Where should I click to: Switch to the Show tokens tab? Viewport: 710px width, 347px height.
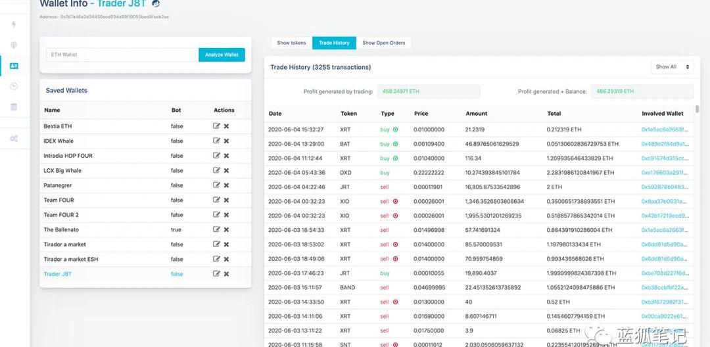[291, 43]
